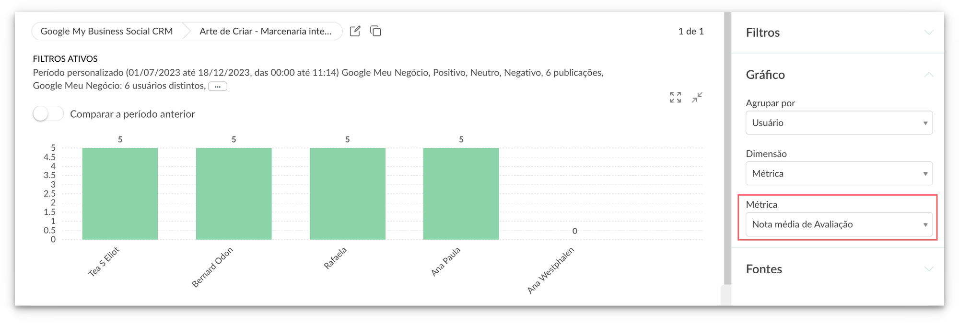The width and height of the screenshot is (959, 323).
Task: Click Google My Business Social CRM breadcrumb
Action: pyautogui.click(x=106, y=31)
